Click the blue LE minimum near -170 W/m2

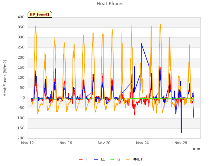coord(181,132)
